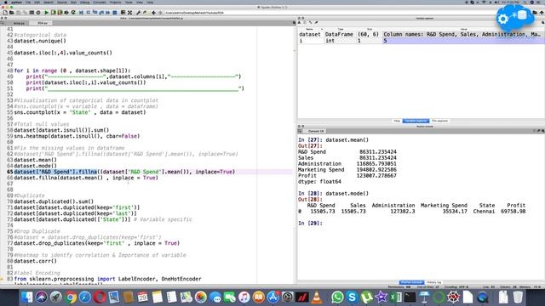
Task: Import data icon in Variable explorer
Action: pyautogui.click(x=300, y=23)
